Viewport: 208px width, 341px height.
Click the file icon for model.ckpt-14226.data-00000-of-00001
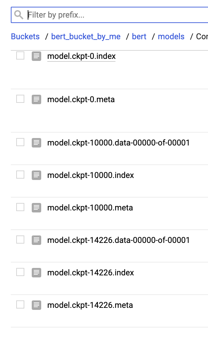(x=36, y=240)
